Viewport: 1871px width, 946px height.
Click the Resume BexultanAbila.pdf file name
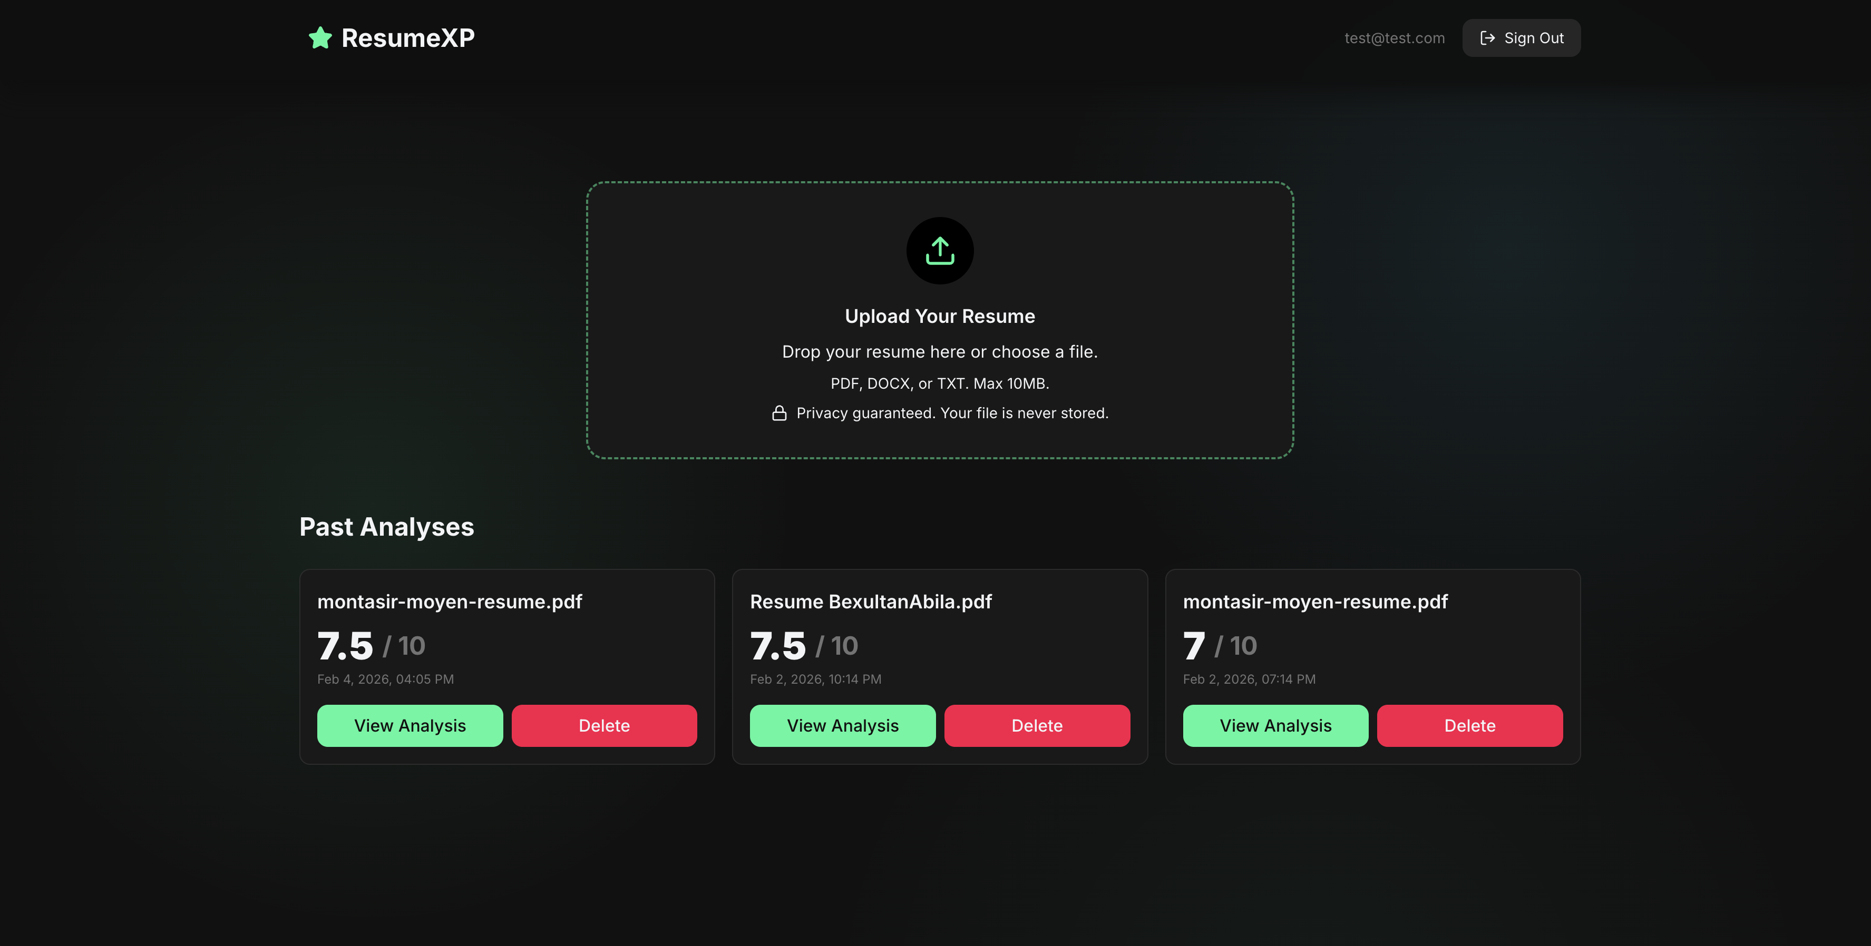870,601
